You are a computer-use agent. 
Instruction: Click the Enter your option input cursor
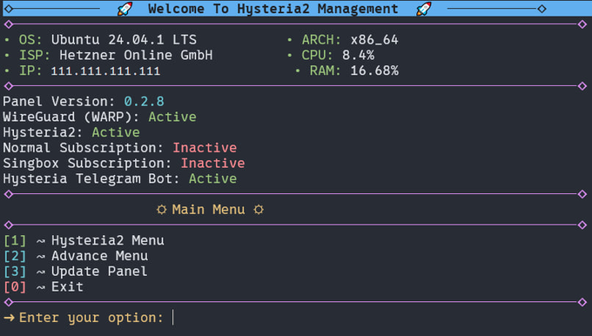click(x=173, y=318)
